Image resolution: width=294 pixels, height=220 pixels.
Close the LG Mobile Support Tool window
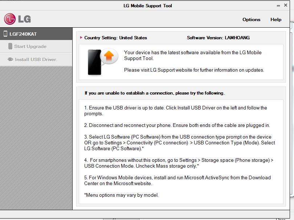(x=286, y=5)
